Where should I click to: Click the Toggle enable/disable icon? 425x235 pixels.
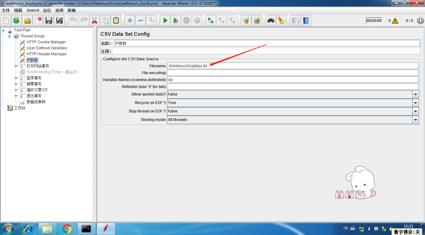tap(151, 21)
